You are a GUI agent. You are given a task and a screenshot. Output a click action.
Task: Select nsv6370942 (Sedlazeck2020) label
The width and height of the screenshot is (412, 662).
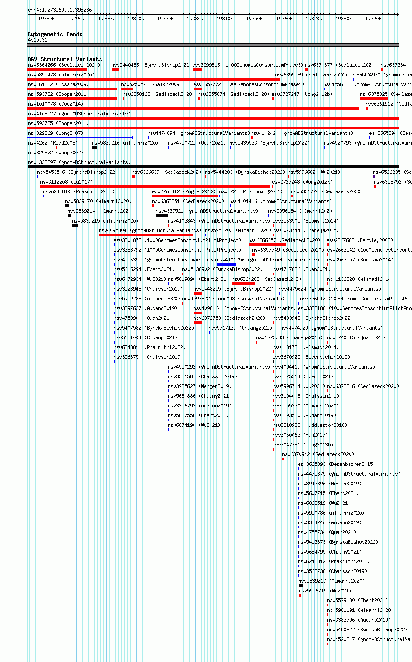[318, 454]
